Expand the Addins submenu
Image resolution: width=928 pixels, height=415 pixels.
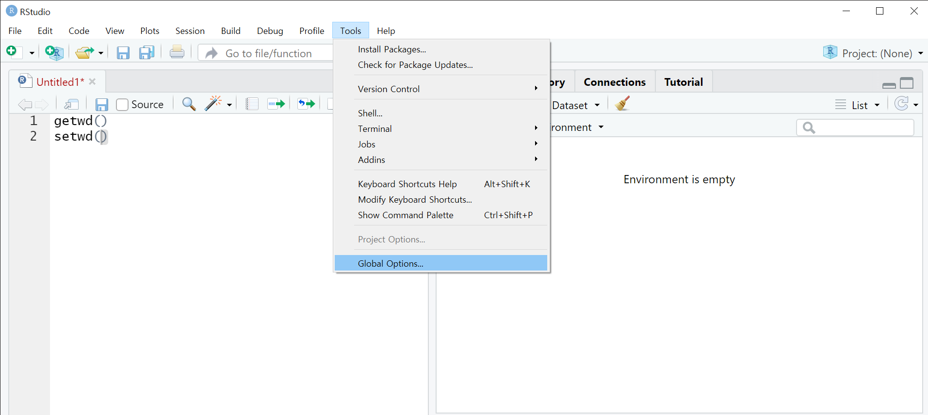click(441, 160)
